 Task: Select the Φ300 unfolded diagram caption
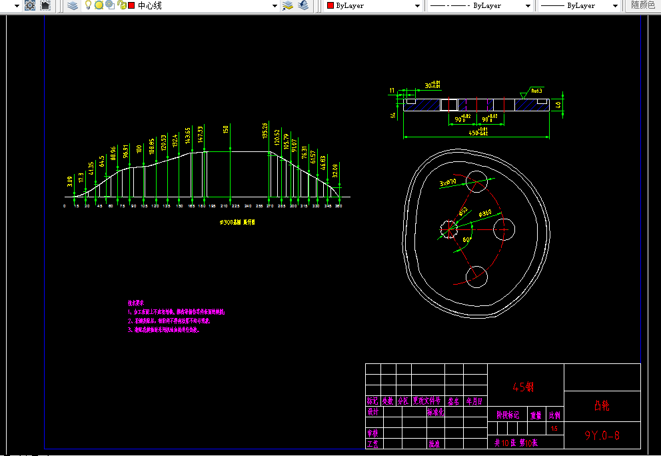point(237,222)
